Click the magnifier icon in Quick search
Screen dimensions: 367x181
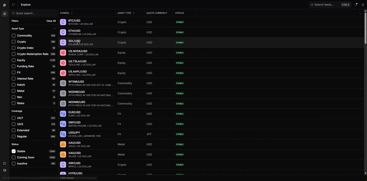click(x=13, y=13)
